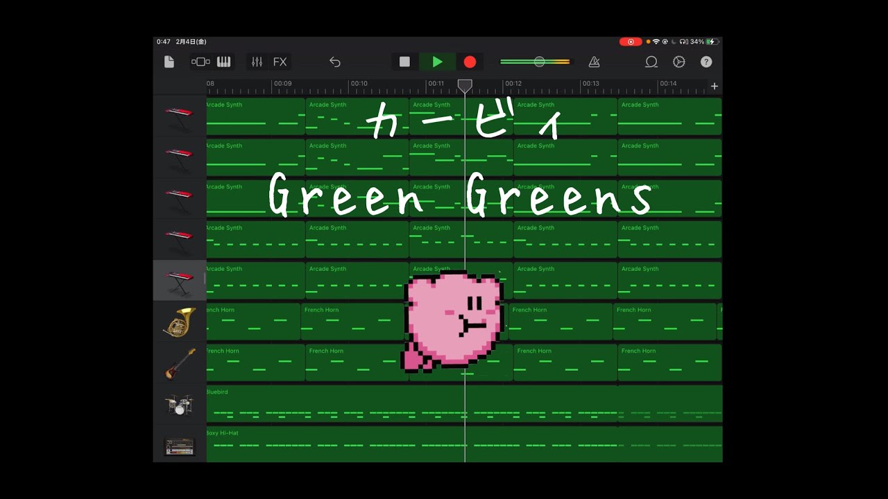Jump to 00:13 on the ruler
This screenshot has height=499, width=888.
590,84
